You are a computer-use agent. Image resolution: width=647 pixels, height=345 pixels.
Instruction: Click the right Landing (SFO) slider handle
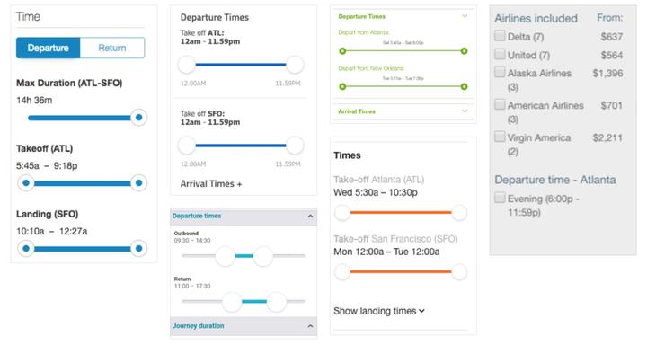click(139, 249)
